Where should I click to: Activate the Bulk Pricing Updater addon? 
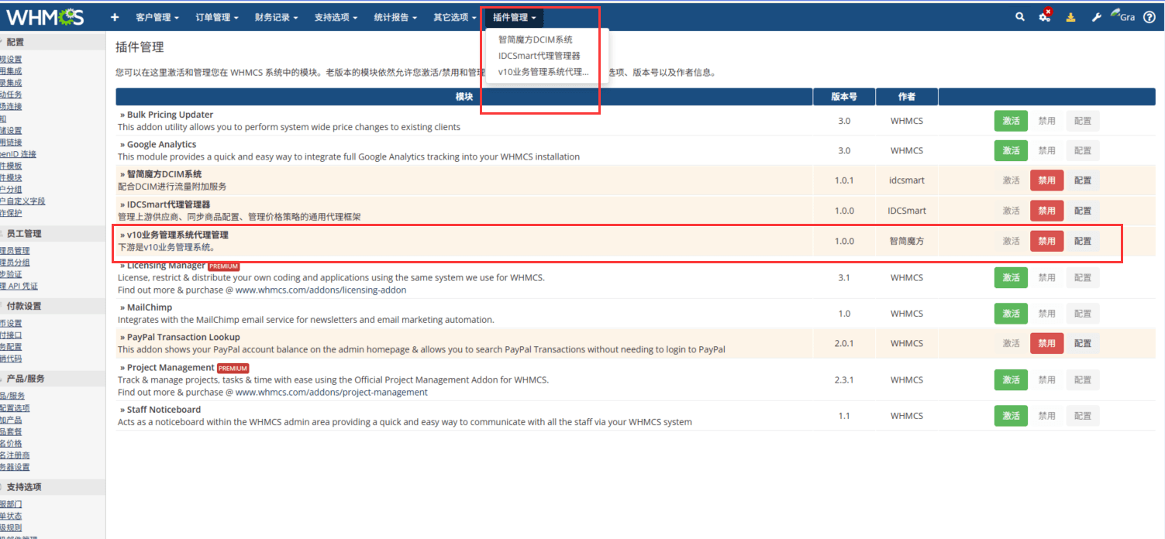click(1011, 121)
